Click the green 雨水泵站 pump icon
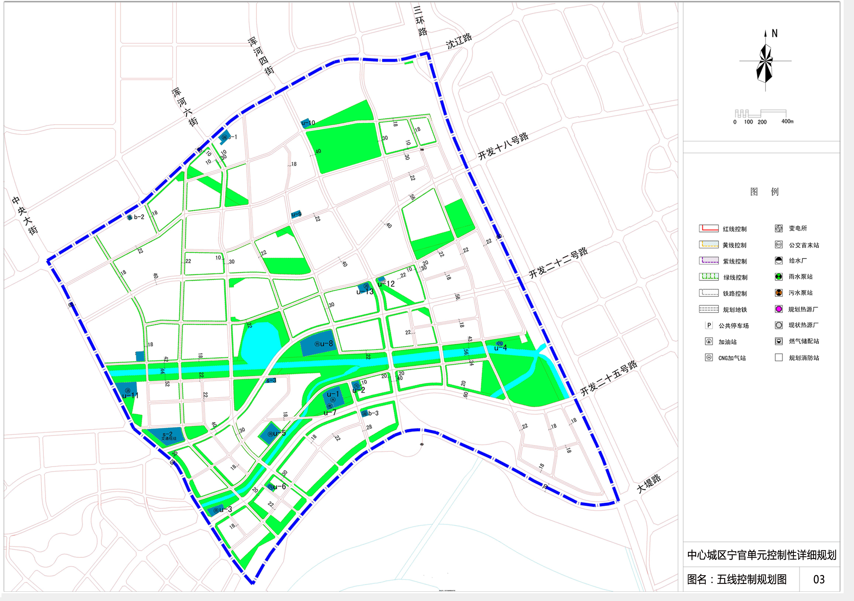854x601 pixels. [x=778, y=277]
